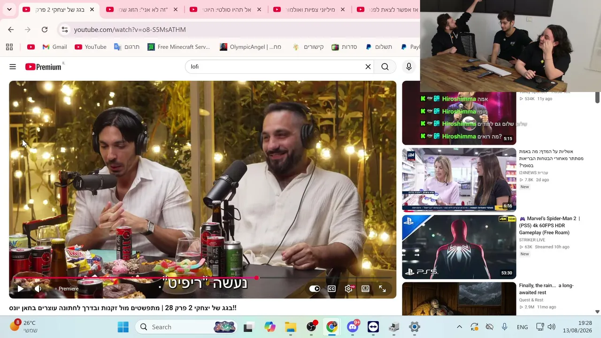Enter fullscreen video mode

click(x=382, y=289)
